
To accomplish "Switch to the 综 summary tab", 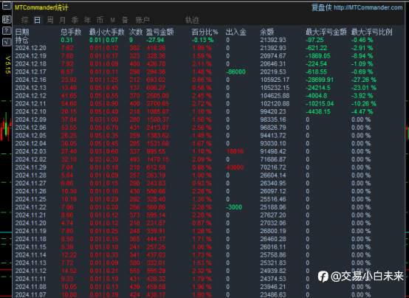I will (x=25, y=20).
